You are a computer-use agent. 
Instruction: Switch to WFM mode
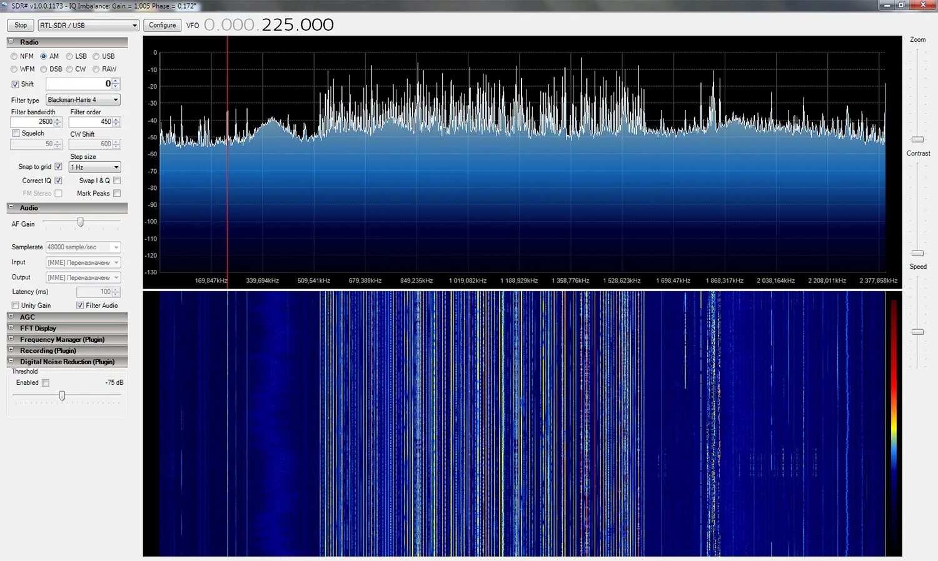[x=14, y=69]
